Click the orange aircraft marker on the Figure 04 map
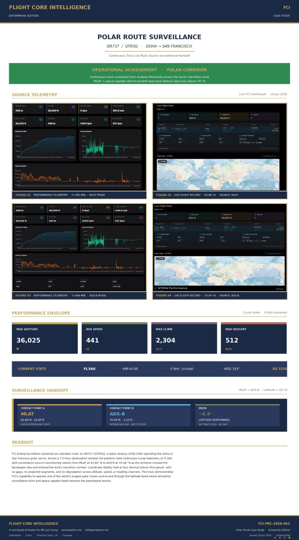 pos(211,263)
